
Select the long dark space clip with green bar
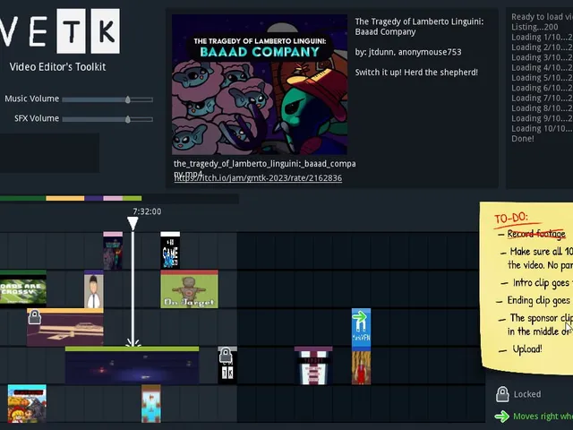pyautogui.click(x=132, y=365)
